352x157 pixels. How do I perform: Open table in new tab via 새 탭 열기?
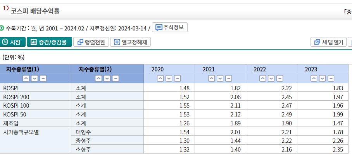coord(328,42)
